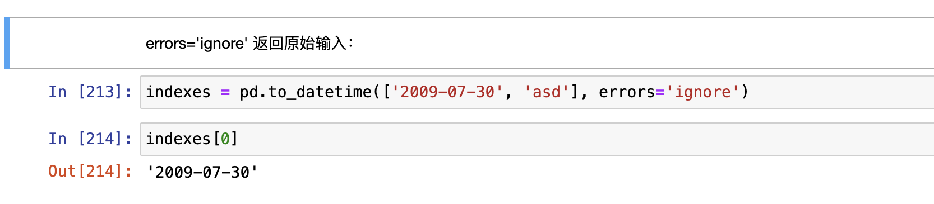Click the Out[214] prompt label
934x204 pixels.
tap(90, 171)
